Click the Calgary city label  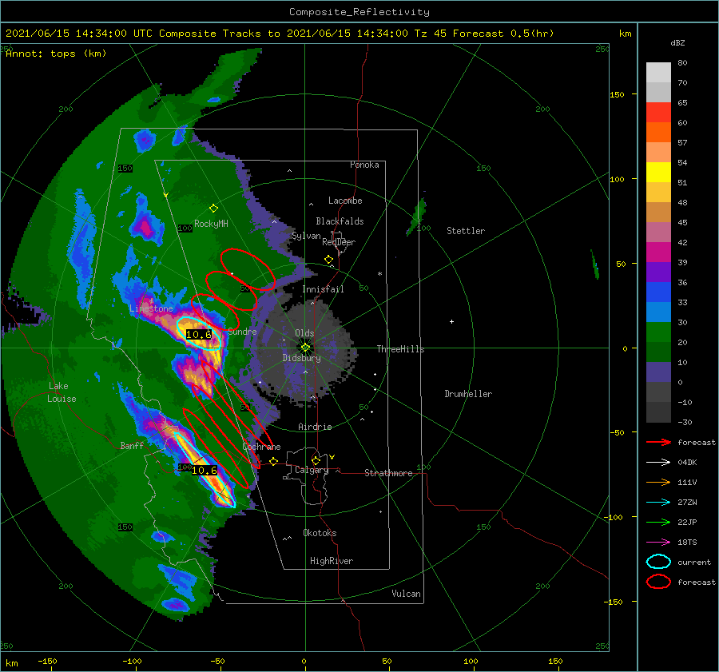coord(312,470)
